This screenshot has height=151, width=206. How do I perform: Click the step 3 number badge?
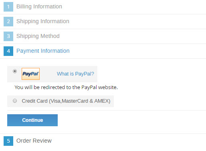pos(8,36)
